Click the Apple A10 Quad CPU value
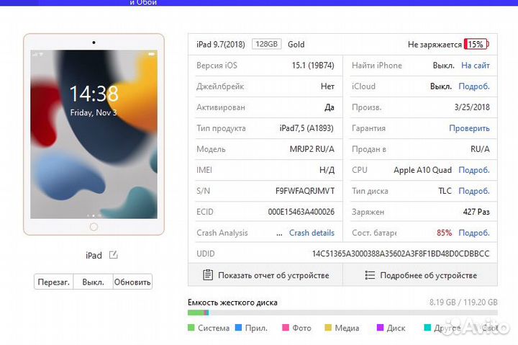This screenshot has height=345, width=518. [422, 170]
